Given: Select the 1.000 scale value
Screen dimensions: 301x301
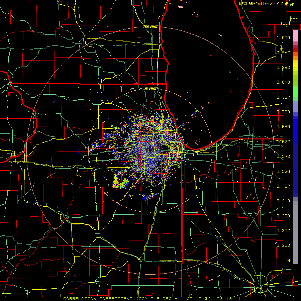Looking at the screenshot, I should 283,37.
